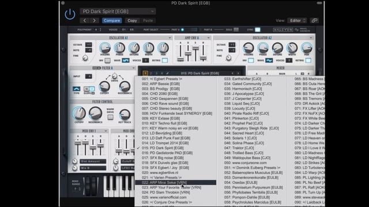The image size is (369, 207).
Task: Click the Oscillator A1 Octave value box
Action: coord(88,45)
